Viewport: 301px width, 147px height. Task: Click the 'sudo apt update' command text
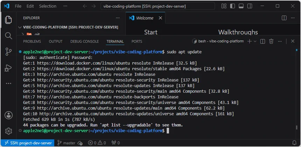[x=184, y=52]
